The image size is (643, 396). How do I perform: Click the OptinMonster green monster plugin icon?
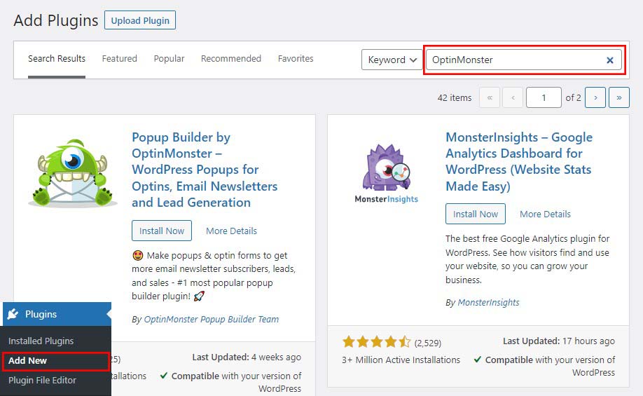click(73, 173)
